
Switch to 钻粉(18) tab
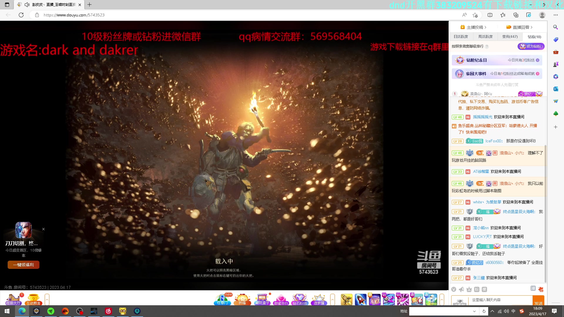tap(534, 37)
